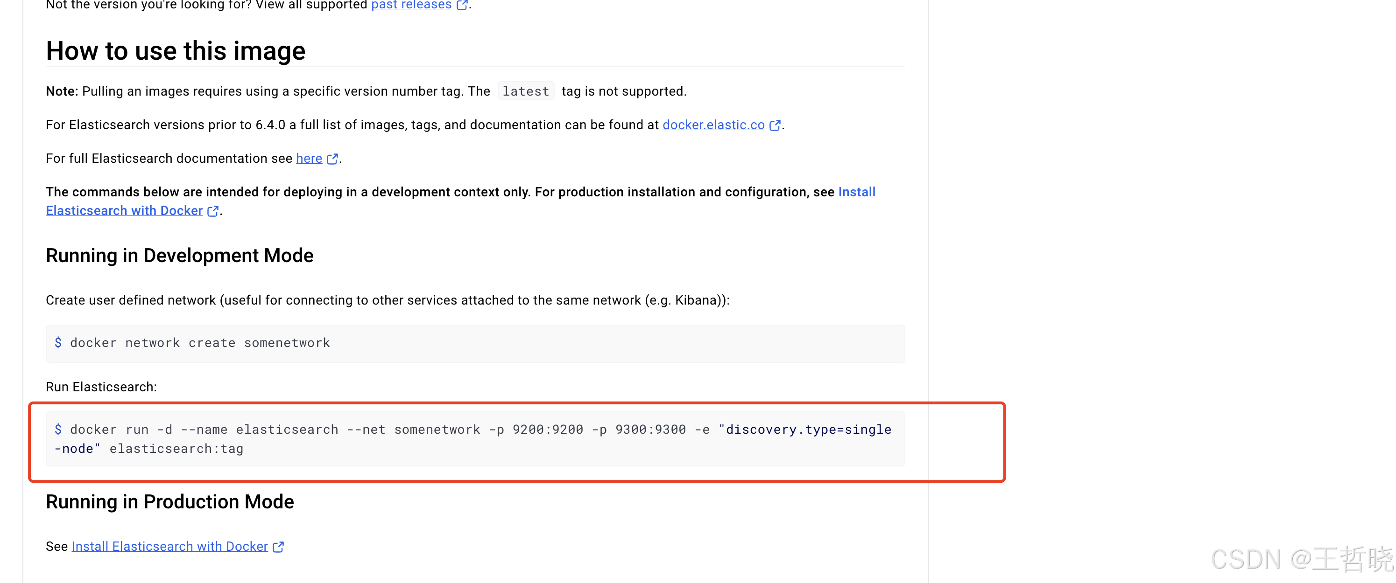Click external-link icon after docker.elastic.co
Screen dimensions: 1396x583
click(x=775, y=125)
